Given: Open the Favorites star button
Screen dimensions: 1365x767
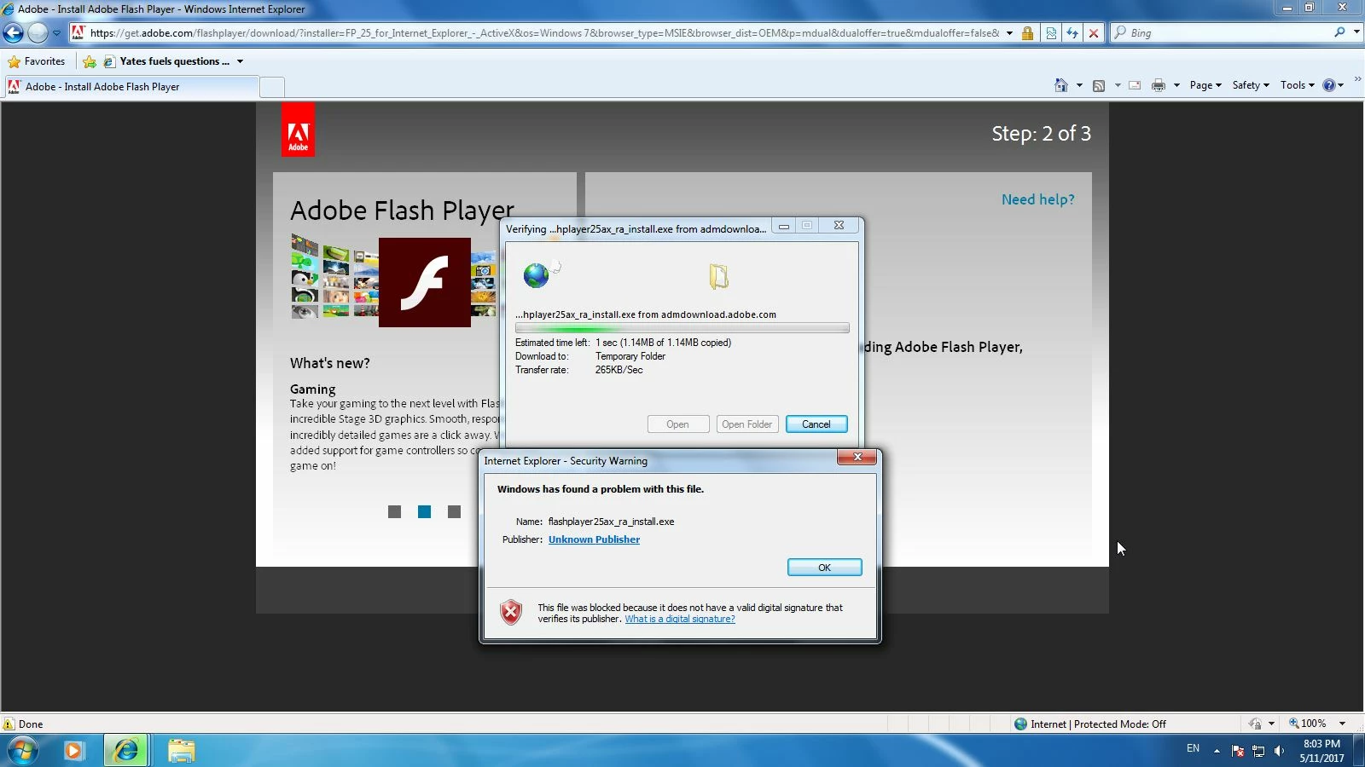Looking at the screenshot, I should (x=37, y=61).
